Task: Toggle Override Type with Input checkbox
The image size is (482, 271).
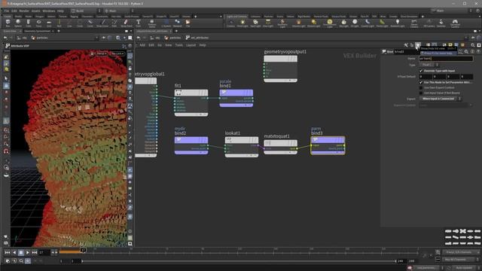Action: 421,71
